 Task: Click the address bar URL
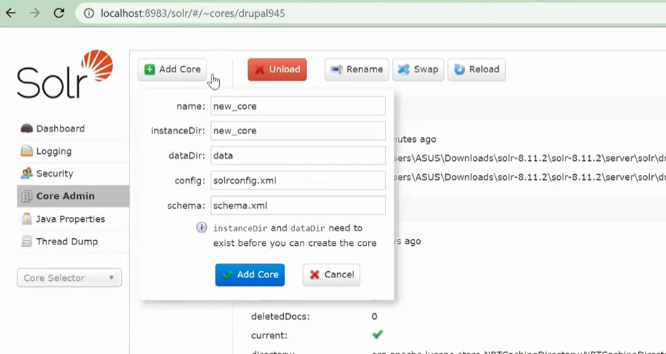tap(192, 13)
